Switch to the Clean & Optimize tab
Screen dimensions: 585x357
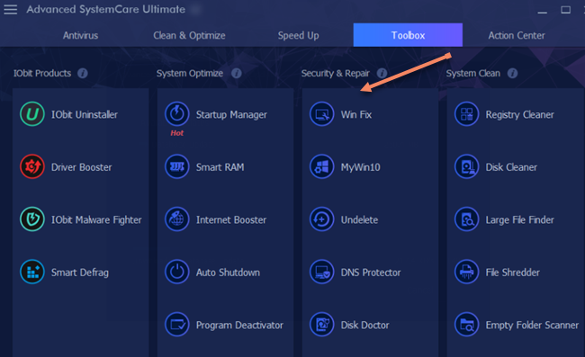(189, 35)
